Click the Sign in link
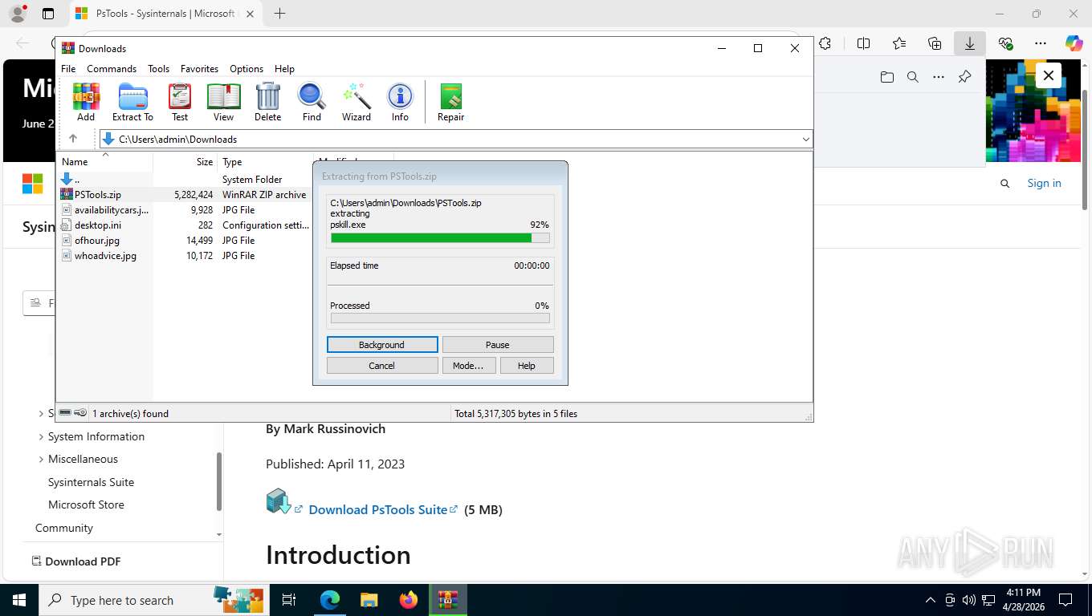The height and width of the screenshot is (616, 1092). pyautogui.click(x=1044, y=184)
